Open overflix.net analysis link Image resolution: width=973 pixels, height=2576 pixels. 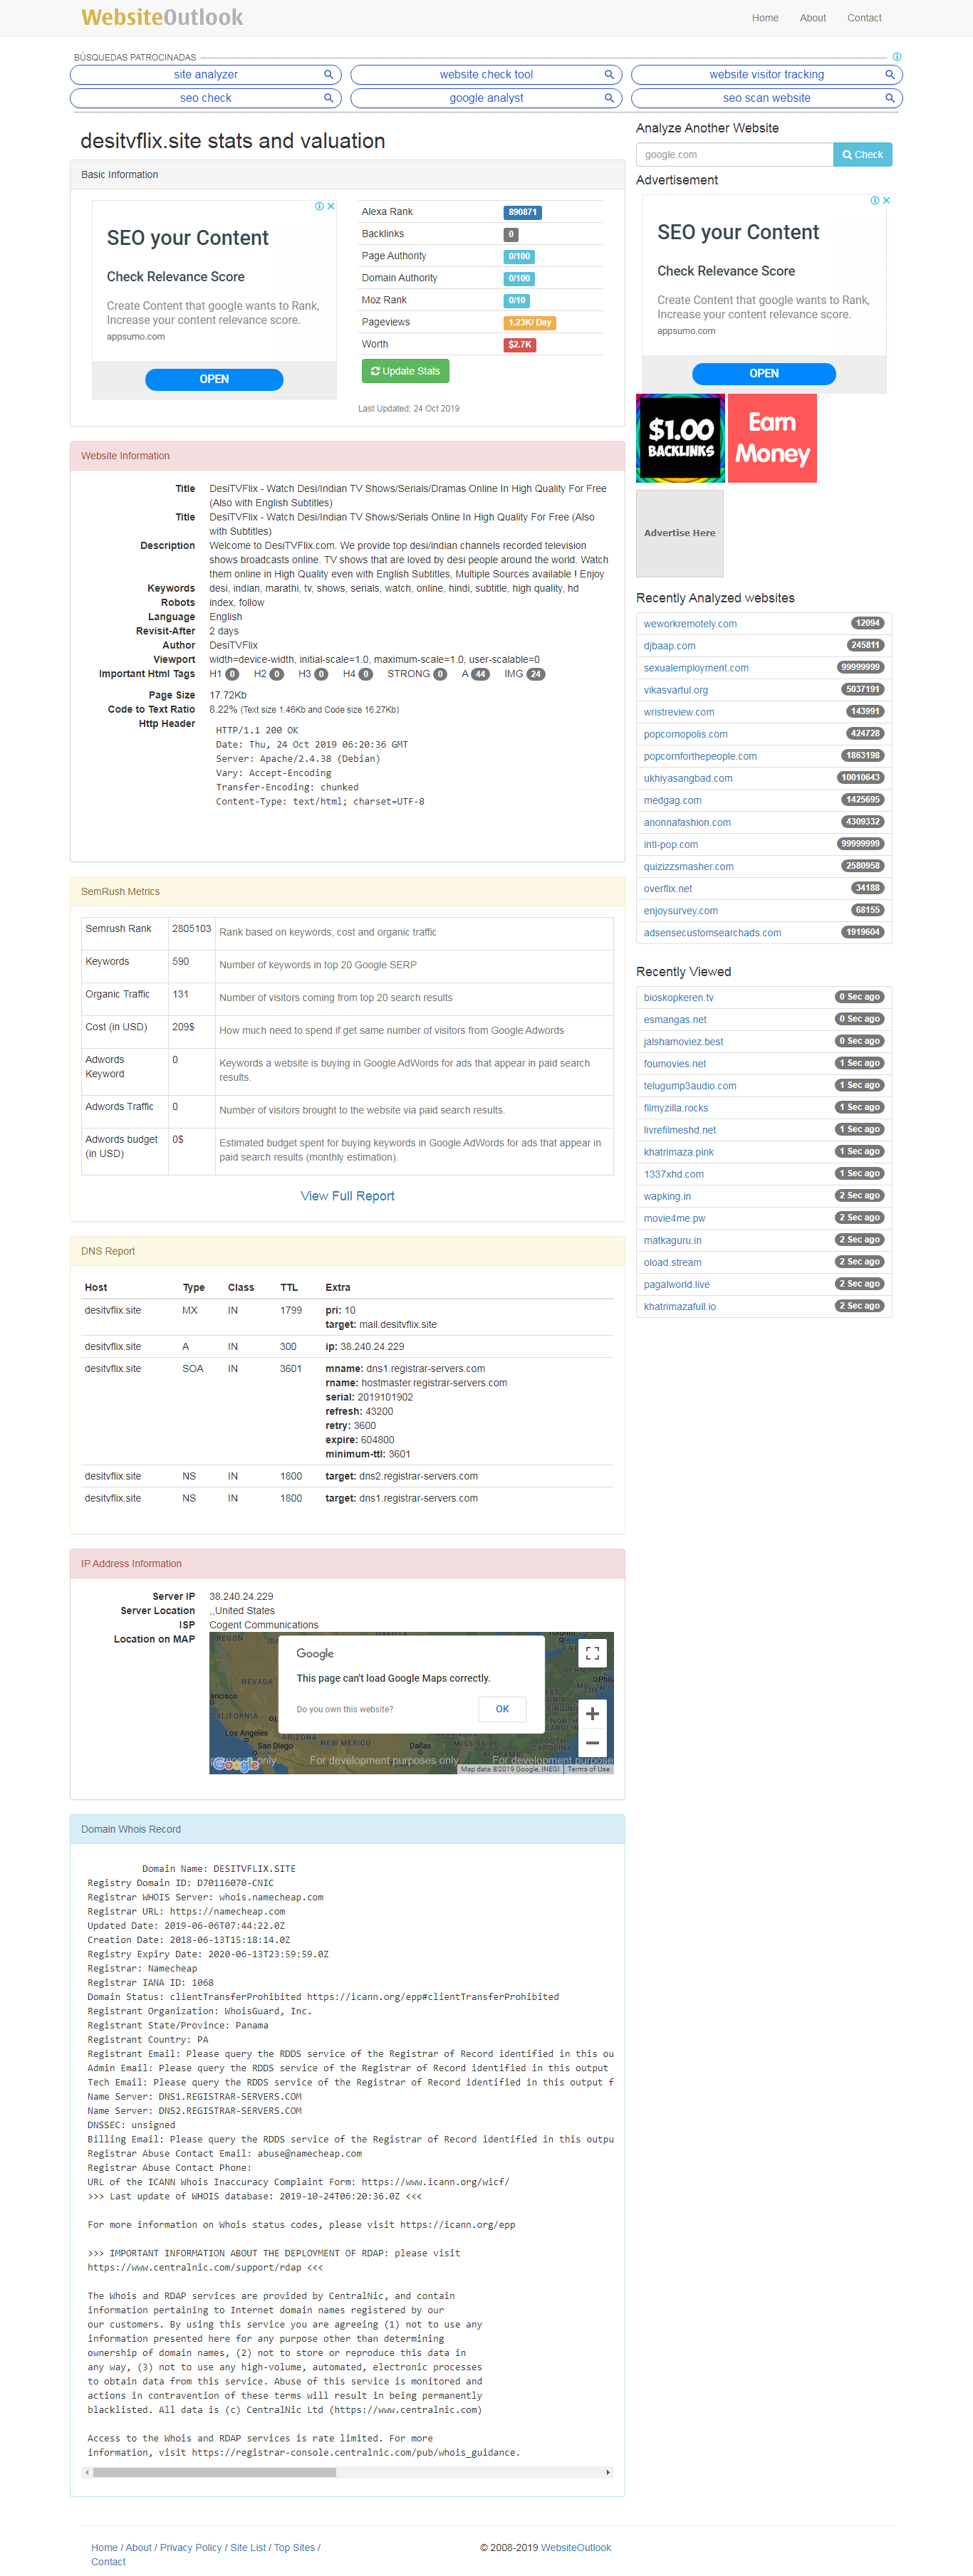(x=668, y=888)
